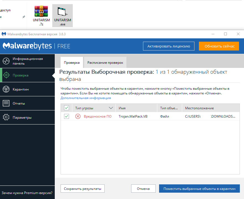
Task: Click the Quarantine radiation icon
Action: point(6,89)
